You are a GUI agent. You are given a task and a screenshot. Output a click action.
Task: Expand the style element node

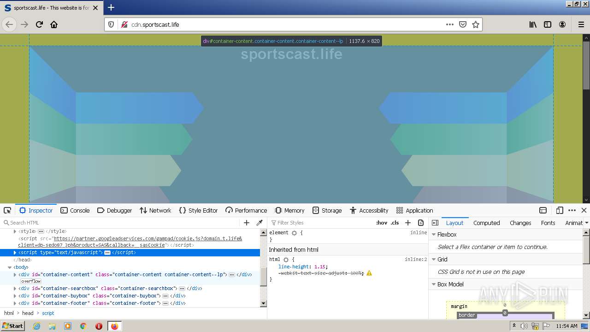(x=15, y=231)
